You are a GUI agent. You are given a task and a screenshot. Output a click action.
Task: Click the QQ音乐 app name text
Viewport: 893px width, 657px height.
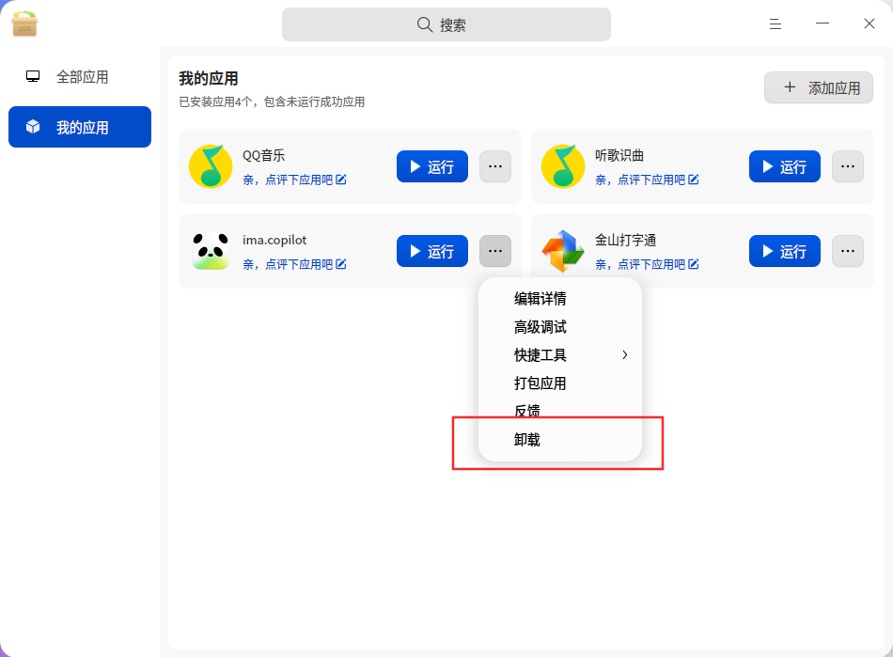click(x=264, y=155)
